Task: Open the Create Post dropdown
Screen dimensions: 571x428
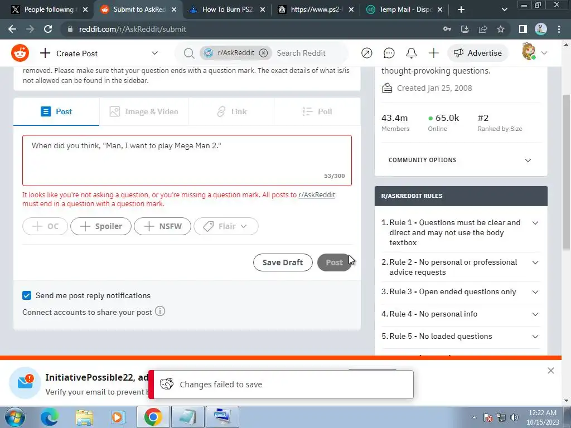Action: (99, 53)
